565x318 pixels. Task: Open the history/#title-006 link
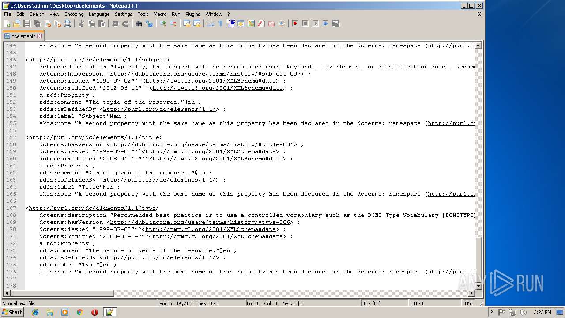pyautogui.click(x=202, y=144)
